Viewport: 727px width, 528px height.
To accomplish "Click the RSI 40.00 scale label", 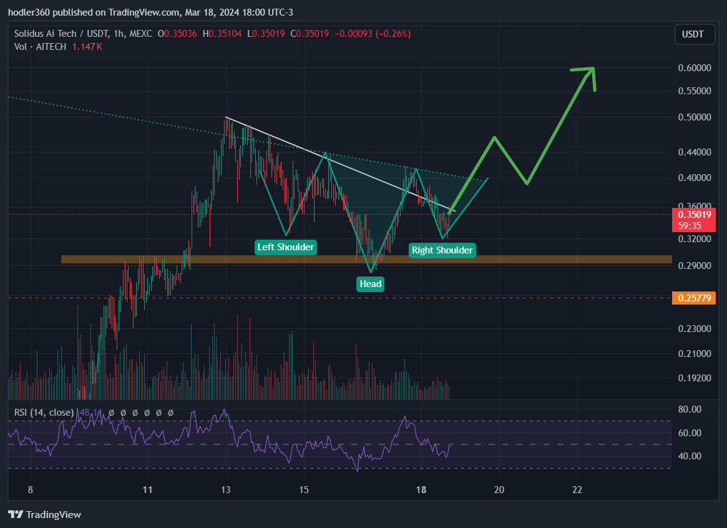I will 690,456.
